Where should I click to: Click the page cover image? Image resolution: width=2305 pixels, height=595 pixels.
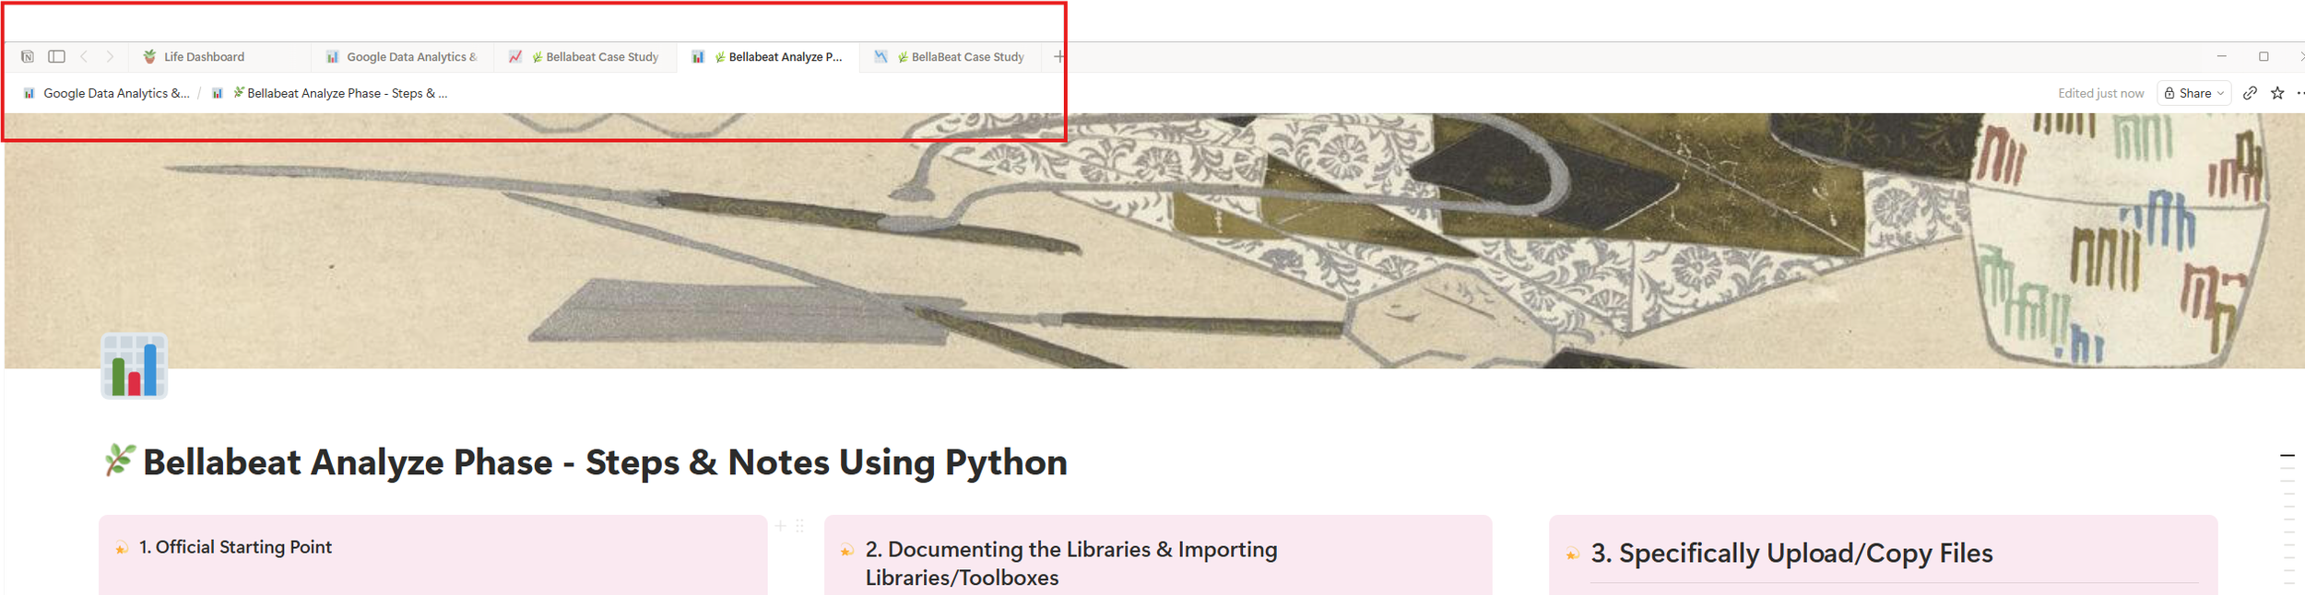point(1152,240)
